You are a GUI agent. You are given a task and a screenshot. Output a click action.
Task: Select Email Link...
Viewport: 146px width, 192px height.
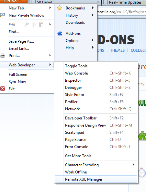point(19,48)
